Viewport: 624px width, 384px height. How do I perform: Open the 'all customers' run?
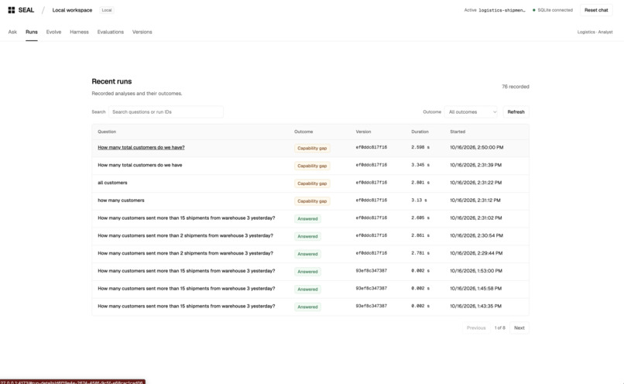click(x=112, y=183)
